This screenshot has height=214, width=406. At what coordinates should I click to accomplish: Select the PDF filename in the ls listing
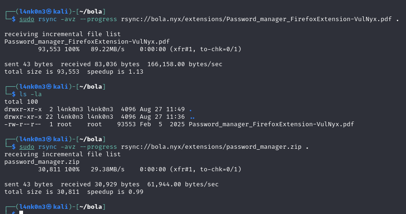coord(271,124)
